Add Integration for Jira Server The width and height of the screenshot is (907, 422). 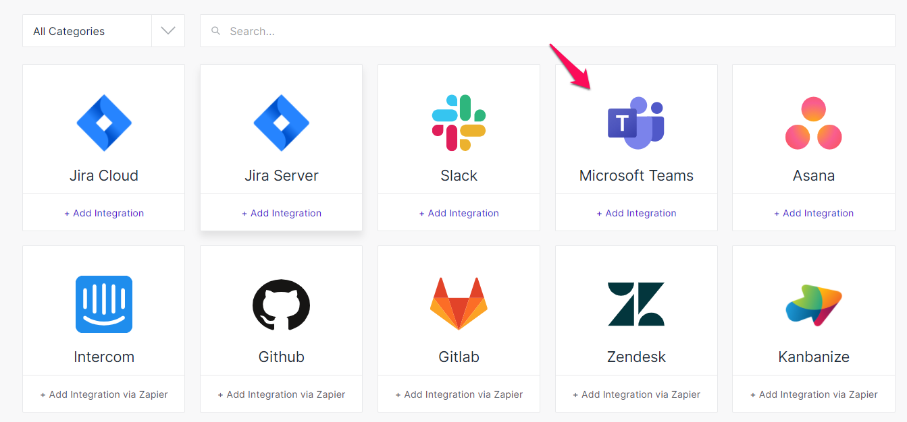282,213
